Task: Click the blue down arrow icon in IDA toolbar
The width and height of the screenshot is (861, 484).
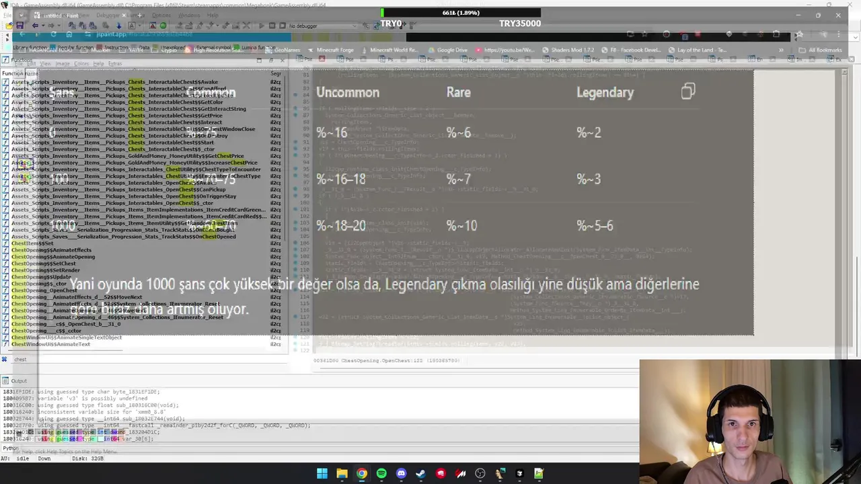Action: tap(119, 26)
